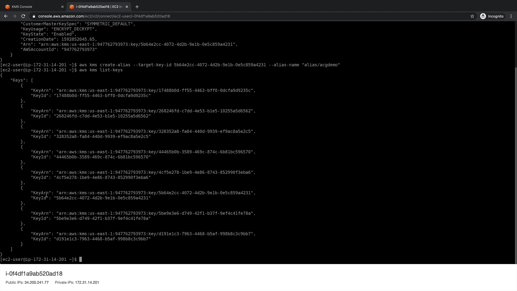
Task: Open a new browser tab
Action: 137,7
